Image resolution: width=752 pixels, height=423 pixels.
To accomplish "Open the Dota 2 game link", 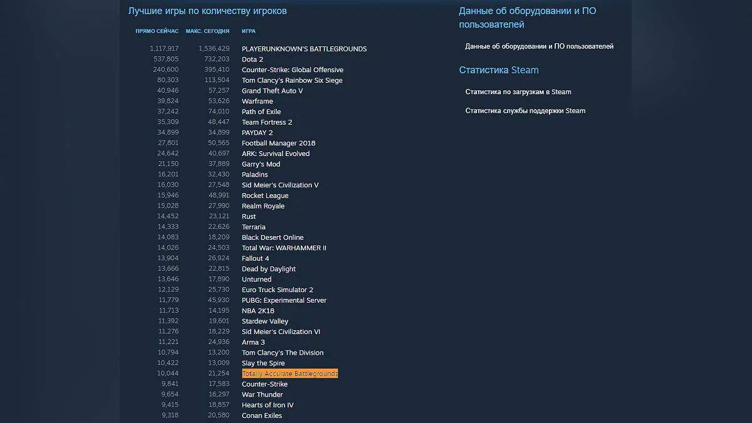I will (x=253, y=60).
